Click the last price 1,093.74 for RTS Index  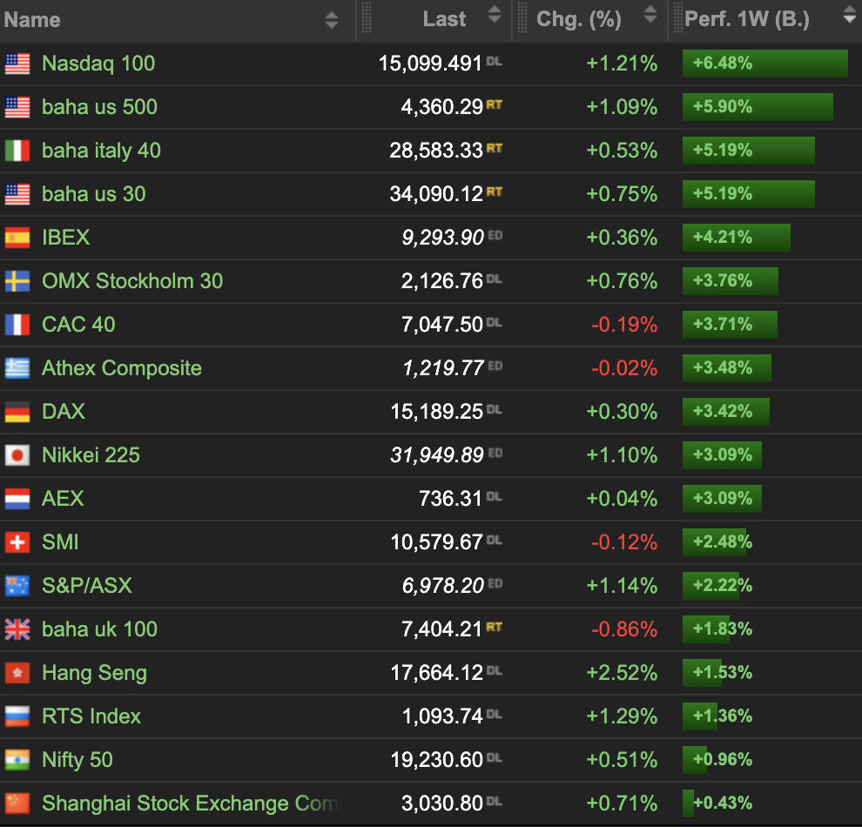point(442,716)
